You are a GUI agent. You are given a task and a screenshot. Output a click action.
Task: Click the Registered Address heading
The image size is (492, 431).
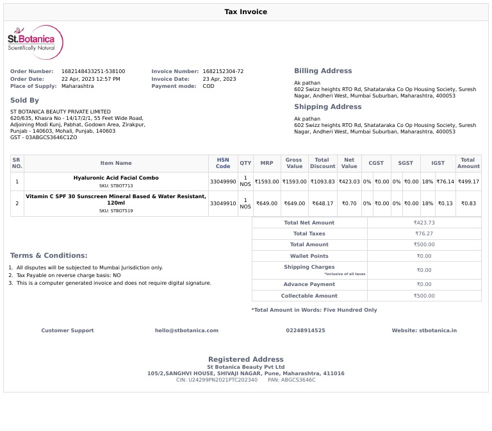pyautogui.click(x=246, y=359)
